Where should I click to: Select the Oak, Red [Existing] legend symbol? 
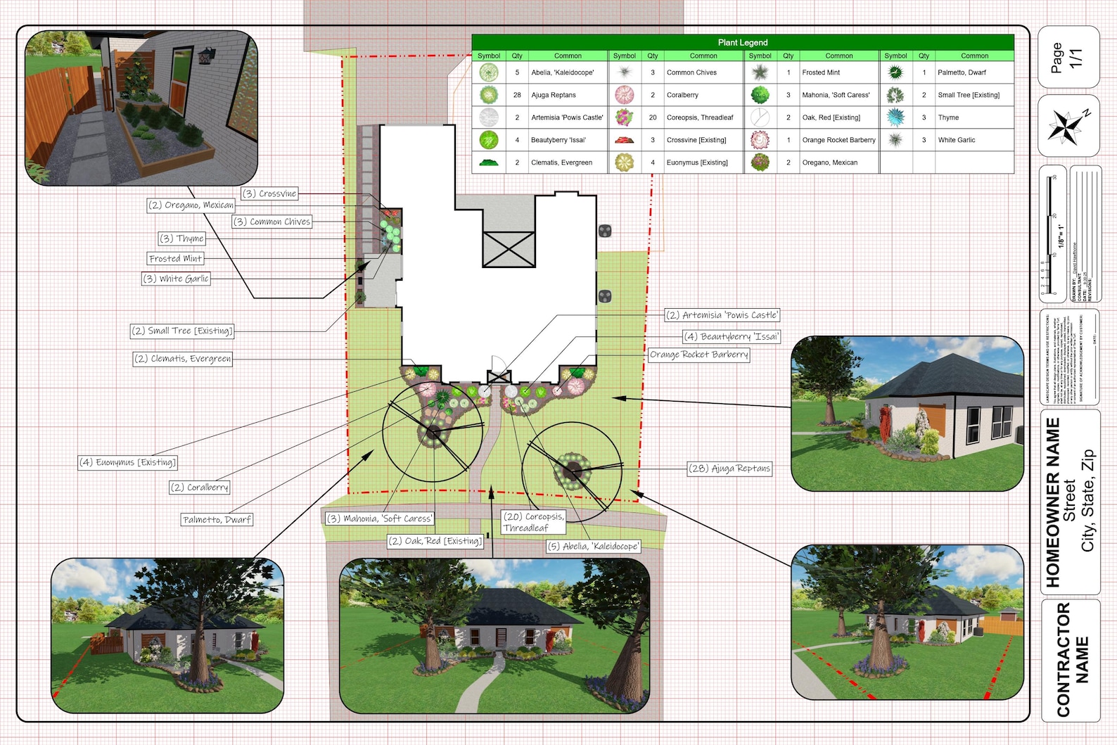(x=760, y=117)
